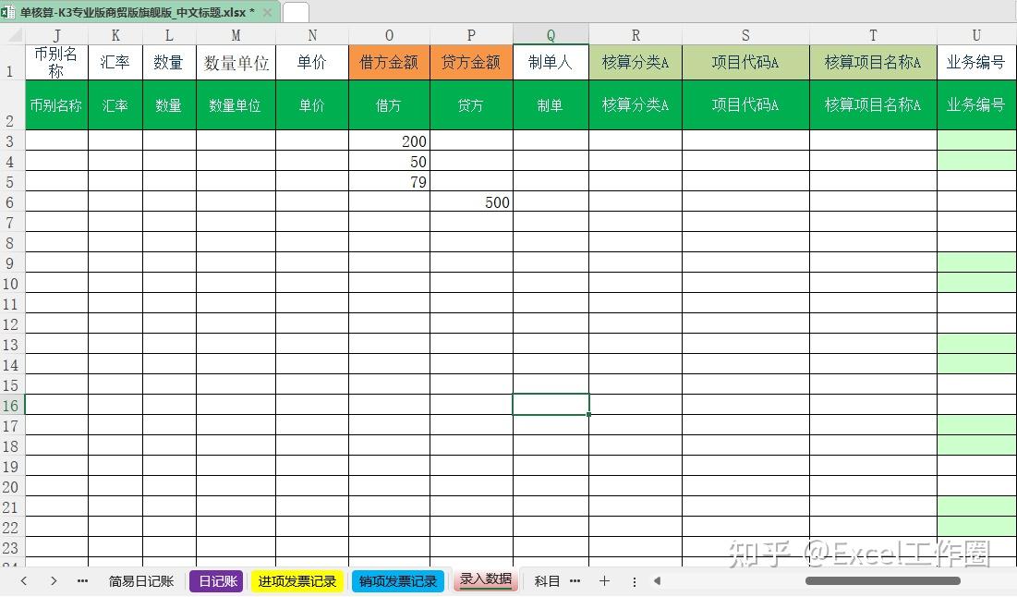Select column O header
Screen dimensions: 1017x597
click(389, 35)
